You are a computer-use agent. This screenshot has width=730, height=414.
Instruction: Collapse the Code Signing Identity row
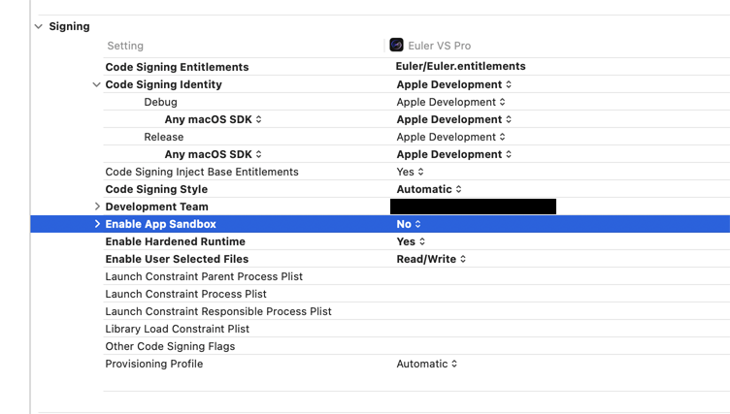(x=96, y=84)
